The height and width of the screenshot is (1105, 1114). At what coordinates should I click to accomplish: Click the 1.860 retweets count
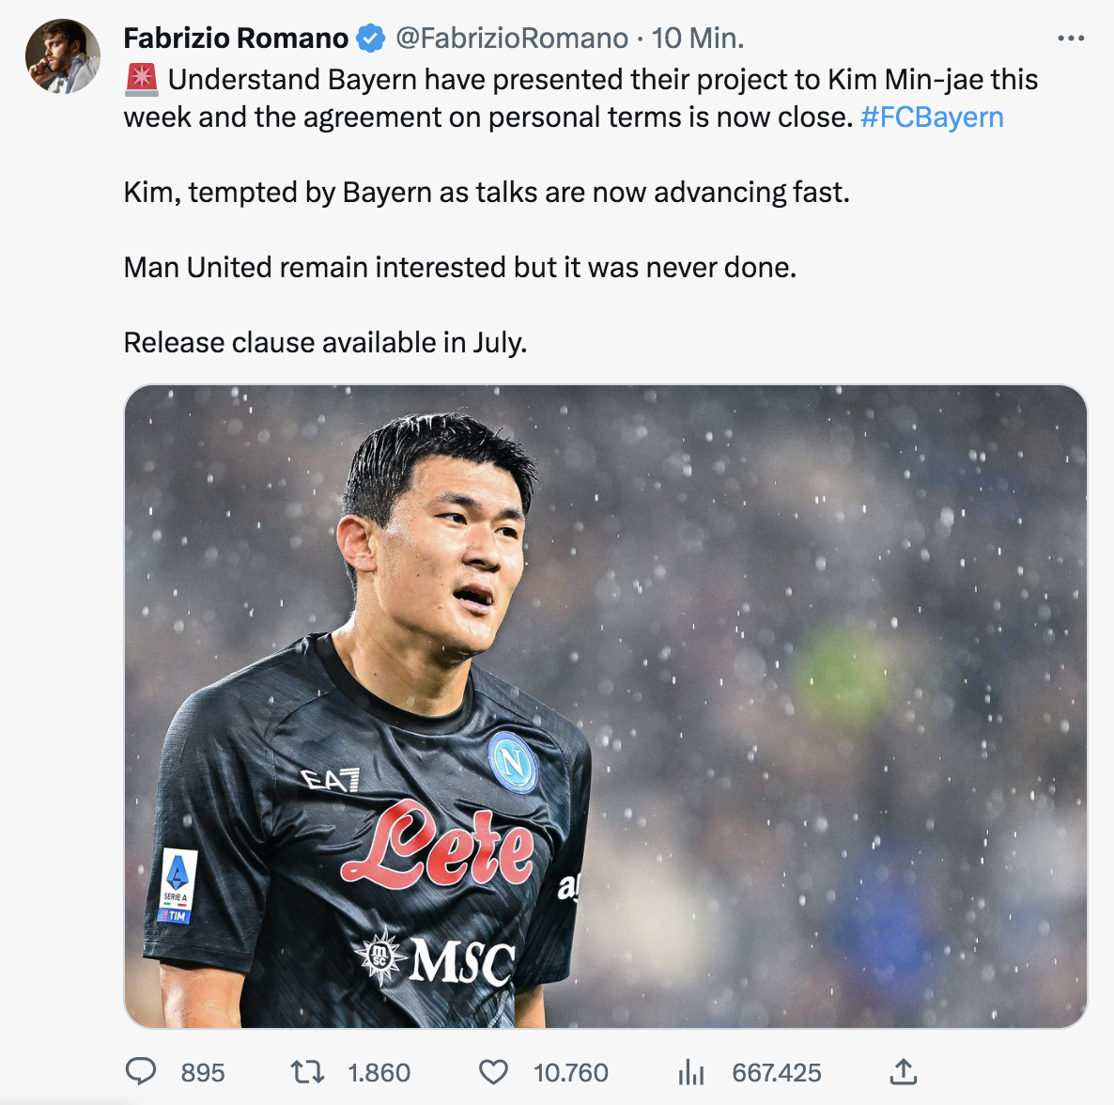379,1072
